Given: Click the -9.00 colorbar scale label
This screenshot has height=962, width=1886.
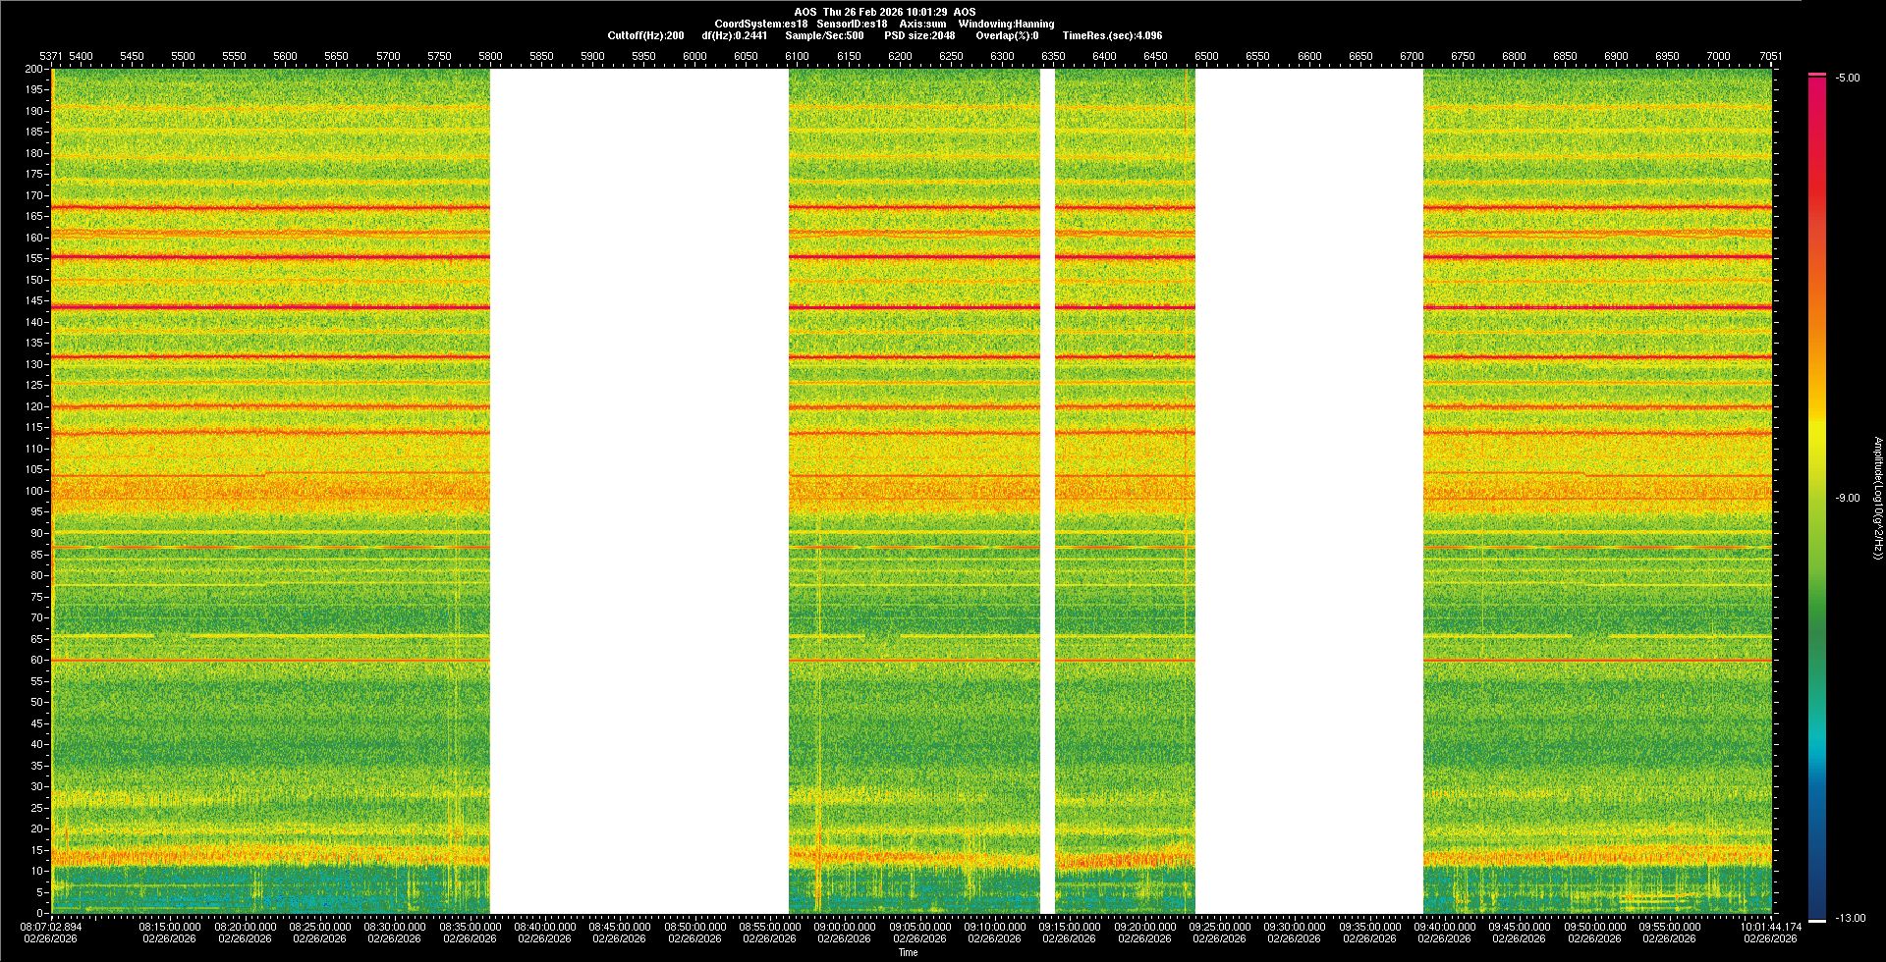Looking at the screenshot, I should 1847,498.
